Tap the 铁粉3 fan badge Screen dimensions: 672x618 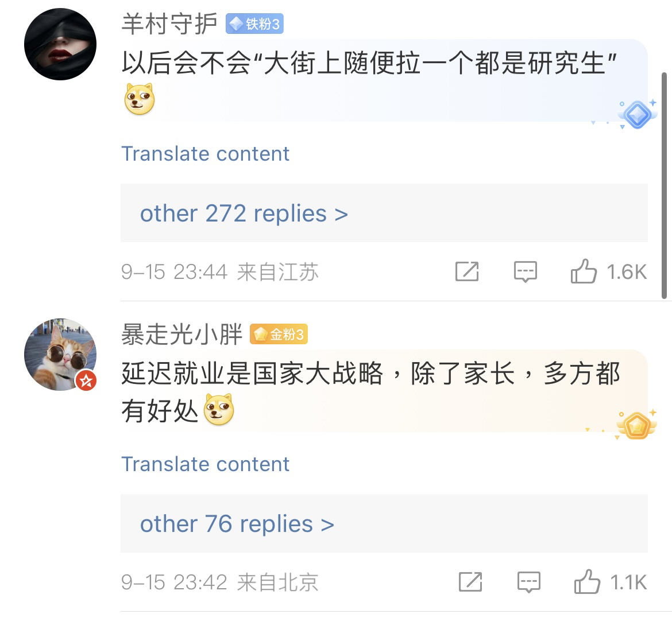[254, 24]
